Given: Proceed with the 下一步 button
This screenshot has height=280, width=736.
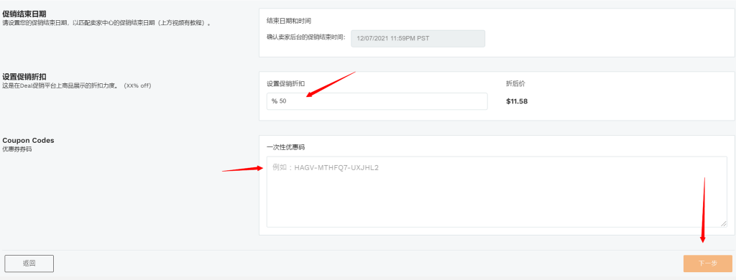Looking at the screenshot, I should [707, 263].
